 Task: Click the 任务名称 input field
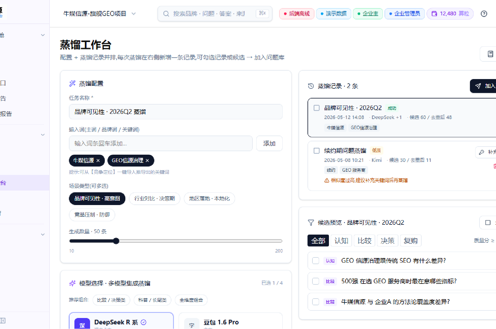pos(176,112)
